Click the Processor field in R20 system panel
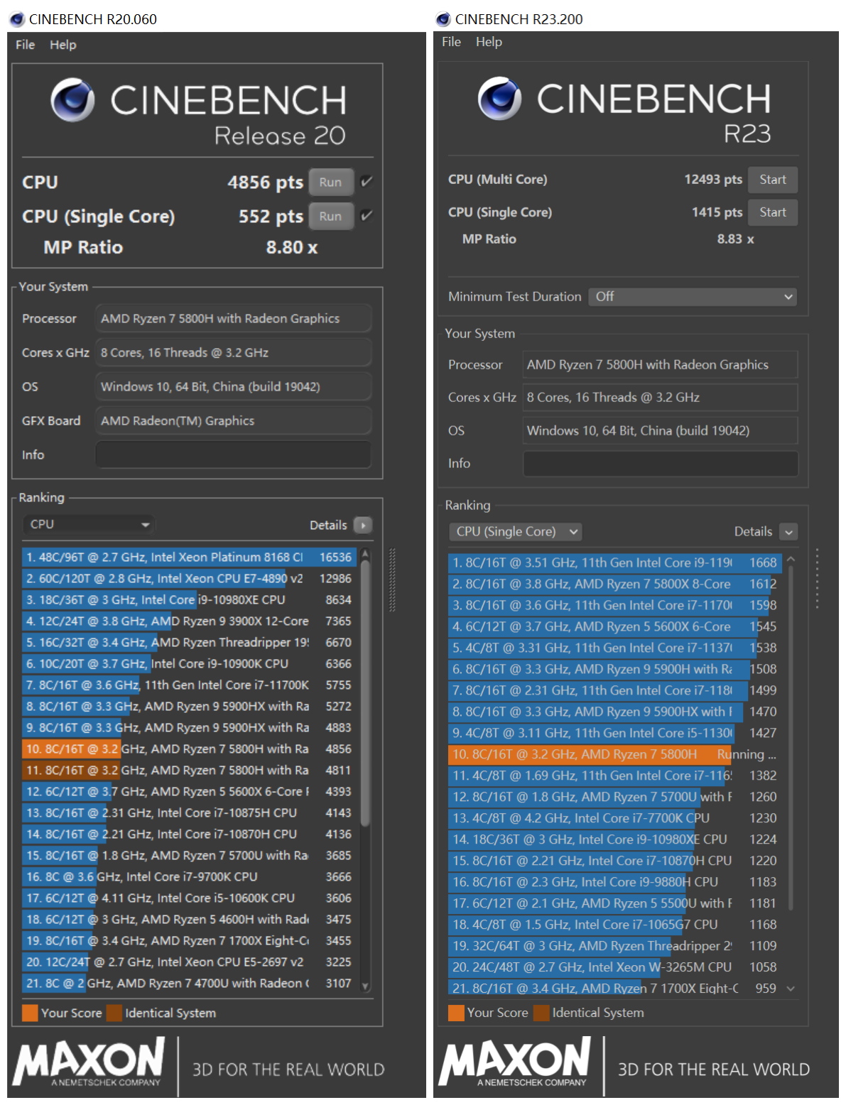846x1105 pixels. [234, 318]
